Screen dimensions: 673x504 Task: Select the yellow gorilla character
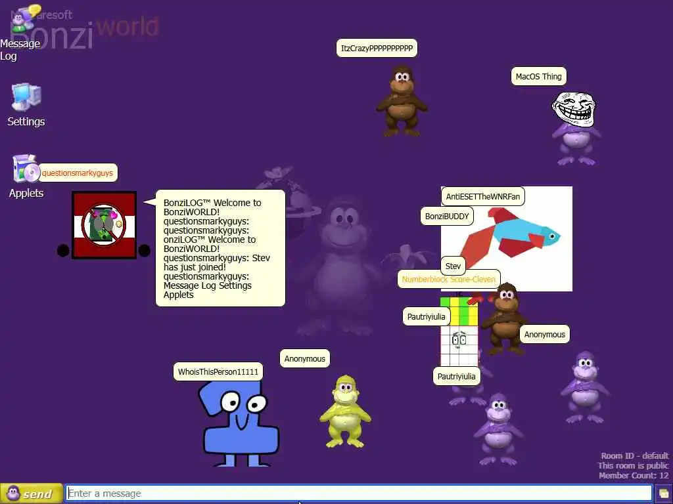345,411
